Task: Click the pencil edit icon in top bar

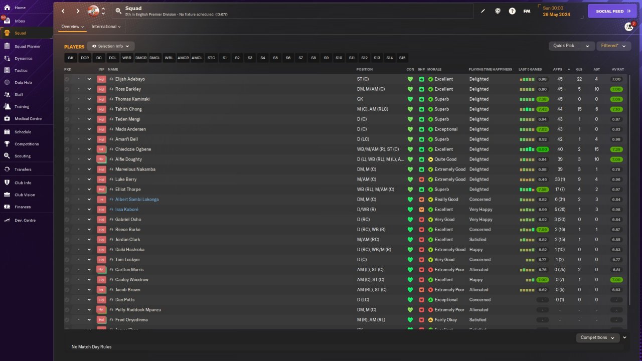Action: coord(483,11)
